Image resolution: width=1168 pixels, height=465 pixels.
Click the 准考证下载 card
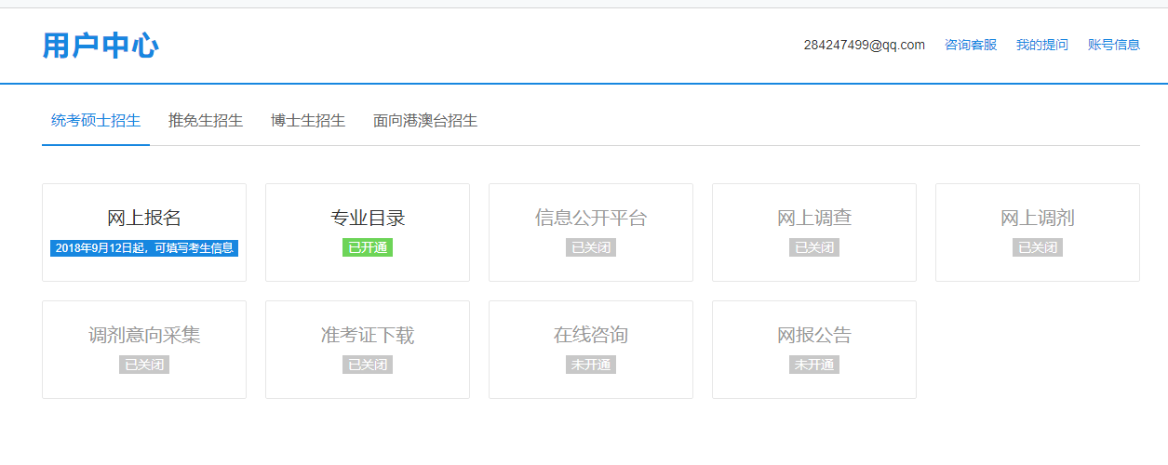(368, 349)
